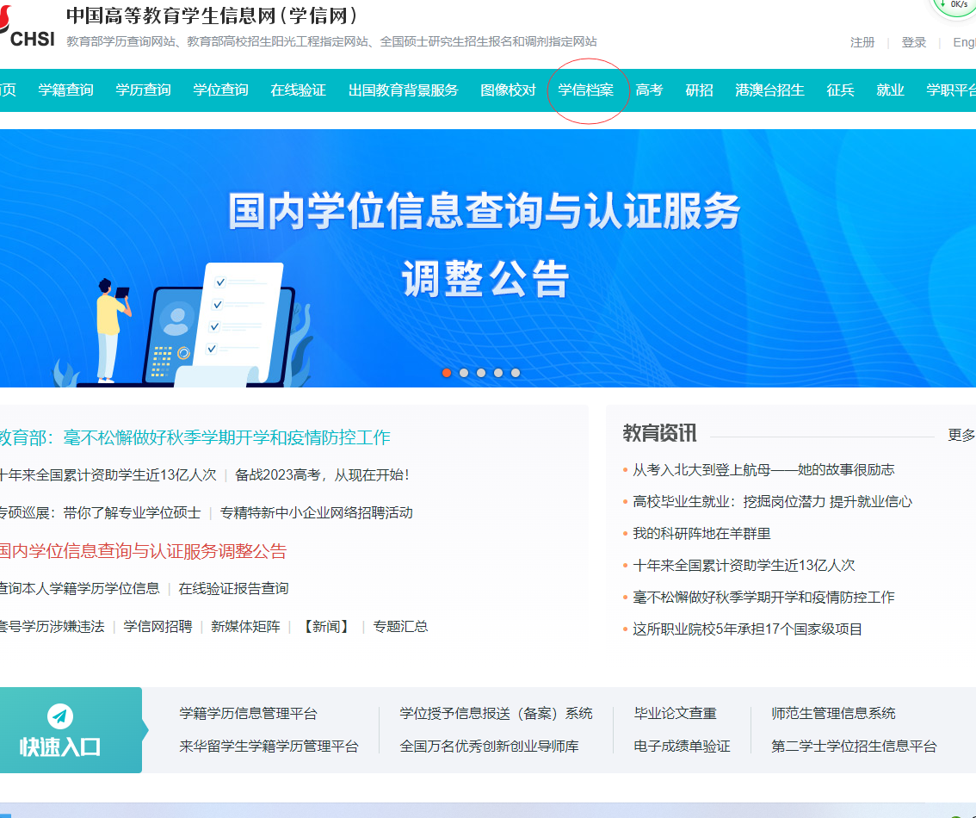The image size is (976, 818).
Task: Click the 注册 link
Action: point(862,42)
